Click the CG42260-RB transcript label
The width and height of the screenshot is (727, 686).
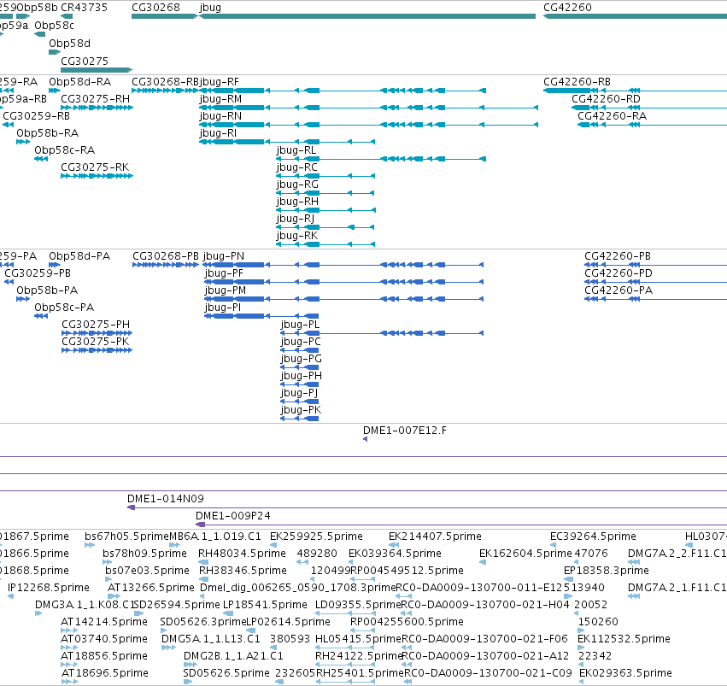click(x=577, y=82)
